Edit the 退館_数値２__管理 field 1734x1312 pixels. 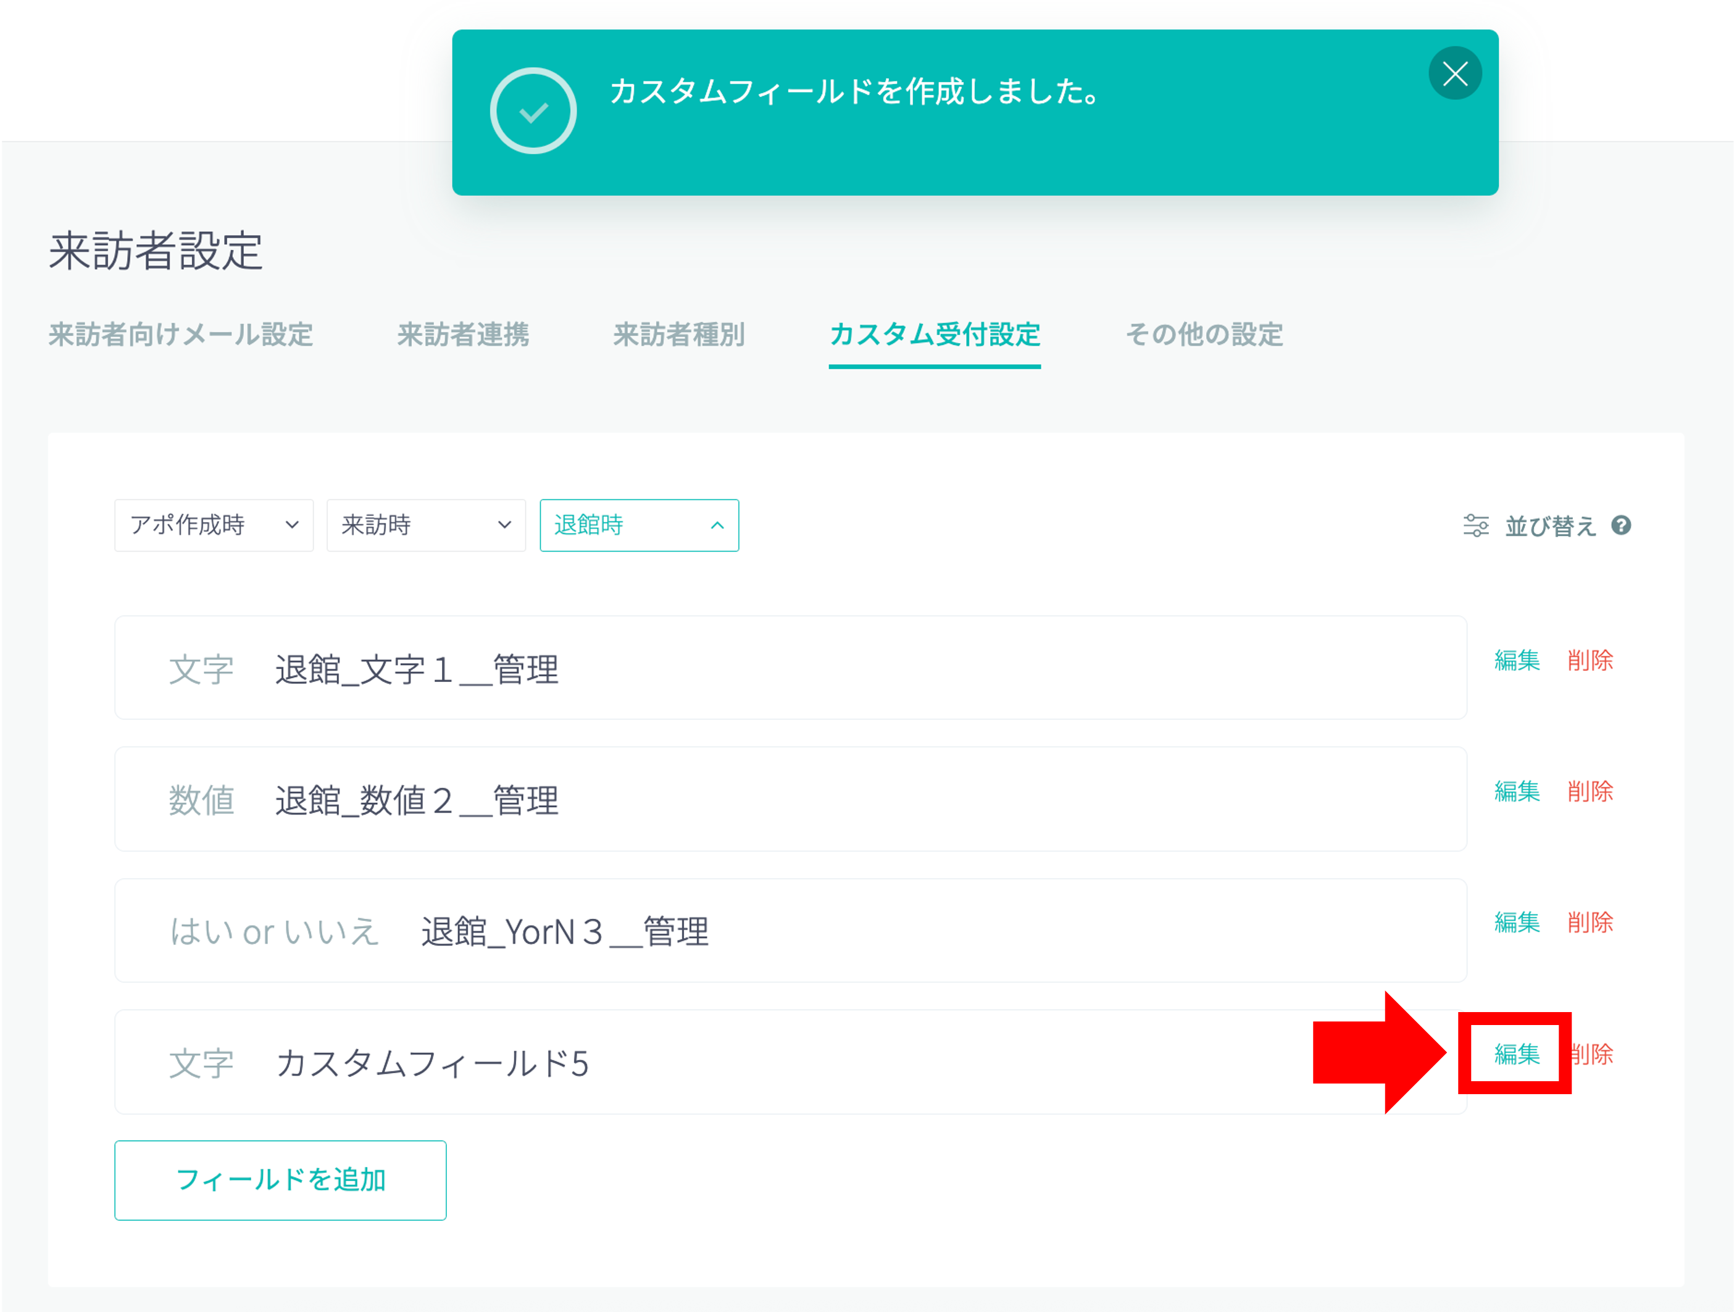1517,792
